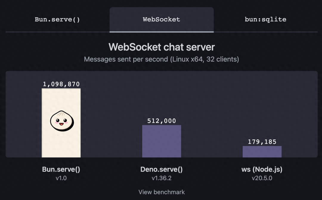Viewport: 322px width, 200px height.
Task: Open the View benchmark link
Action: pyautogui.click(x=162, y=192)
